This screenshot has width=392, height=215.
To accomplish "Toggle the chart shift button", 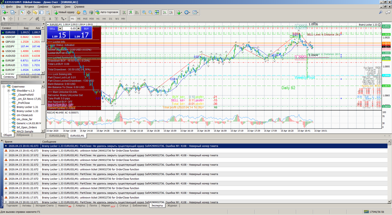I will pyautogui.click(x=171, y=12).
